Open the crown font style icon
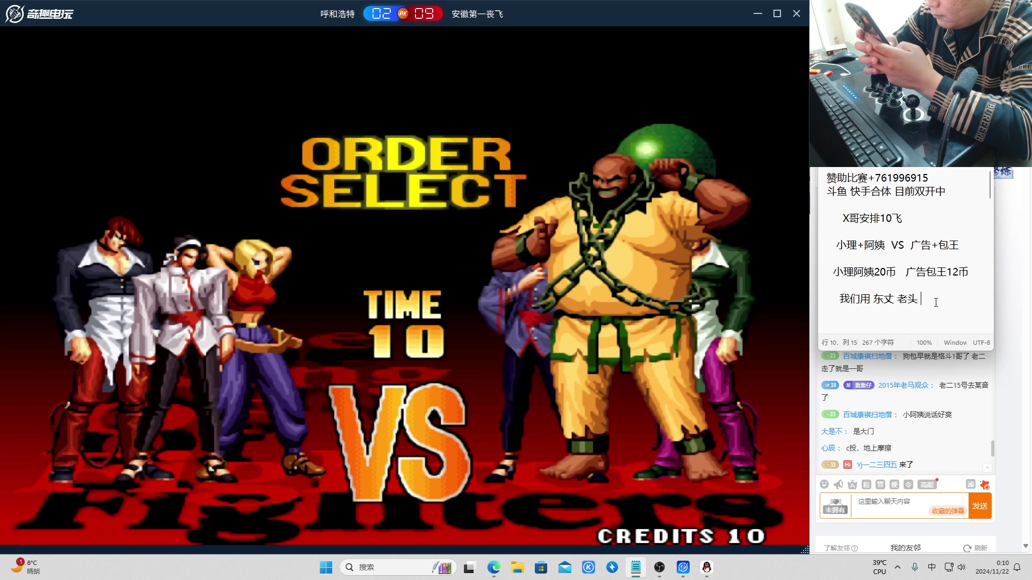Viewport: 1032px width, 580px height. pyautogui.click(x=852, y=484)
